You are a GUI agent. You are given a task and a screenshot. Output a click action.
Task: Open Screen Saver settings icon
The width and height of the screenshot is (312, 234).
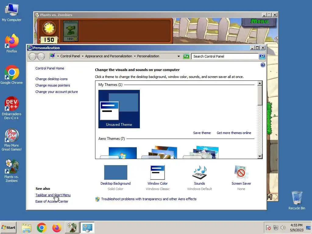click(241, 172)
